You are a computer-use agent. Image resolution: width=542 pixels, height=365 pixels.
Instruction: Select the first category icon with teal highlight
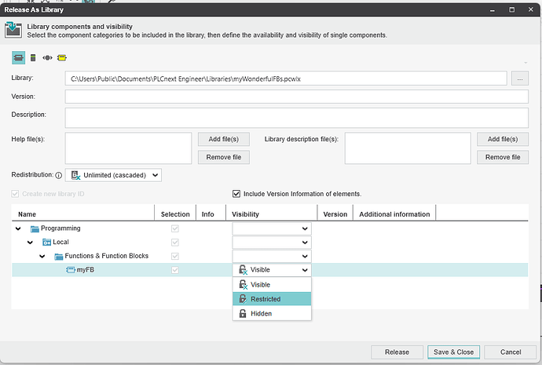point(18,57)
